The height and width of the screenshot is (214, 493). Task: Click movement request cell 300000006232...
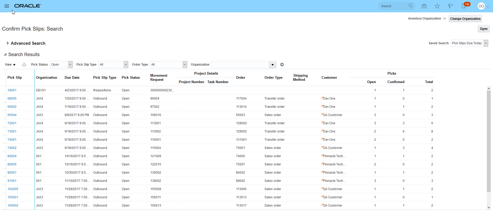tap(163, 90)
